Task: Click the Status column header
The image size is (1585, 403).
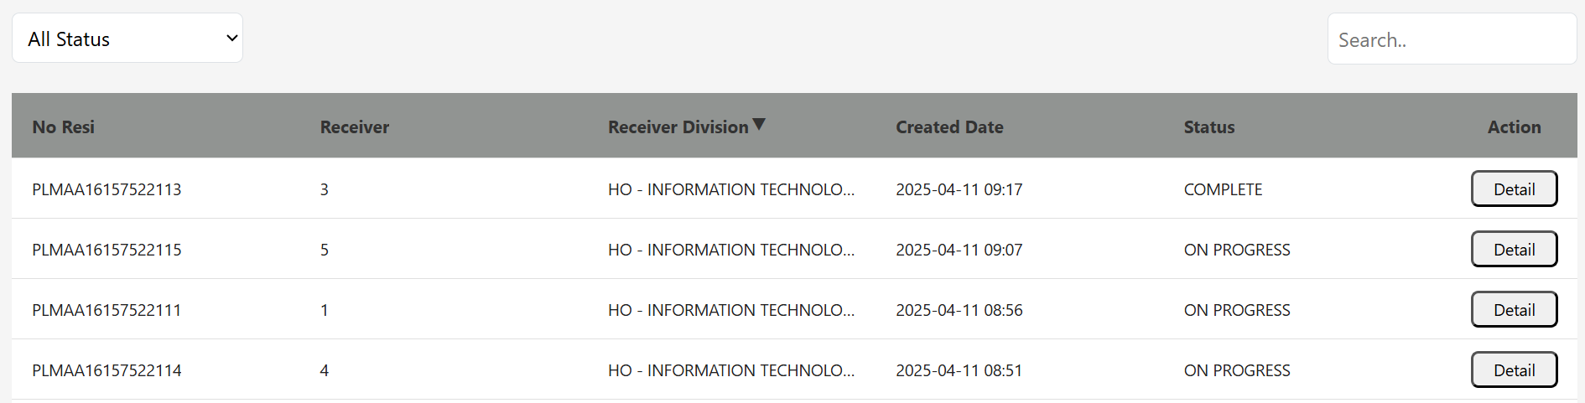Action: [1209, 127]
